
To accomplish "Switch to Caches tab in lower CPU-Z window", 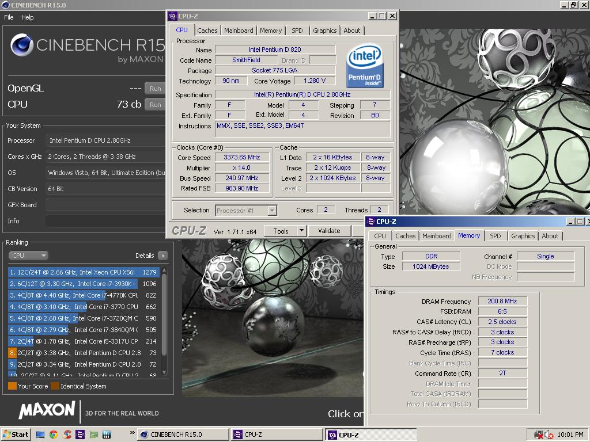I will [405, 236].
